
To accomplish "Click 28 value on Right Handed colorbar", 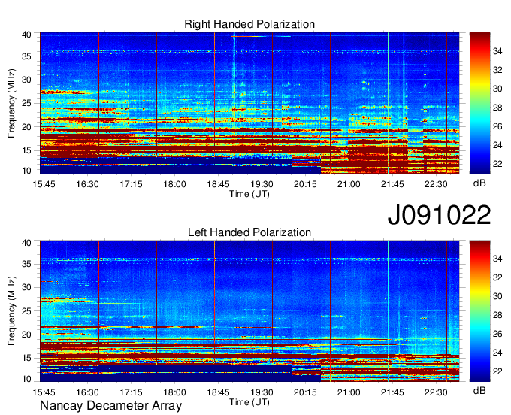I will 497,108.
